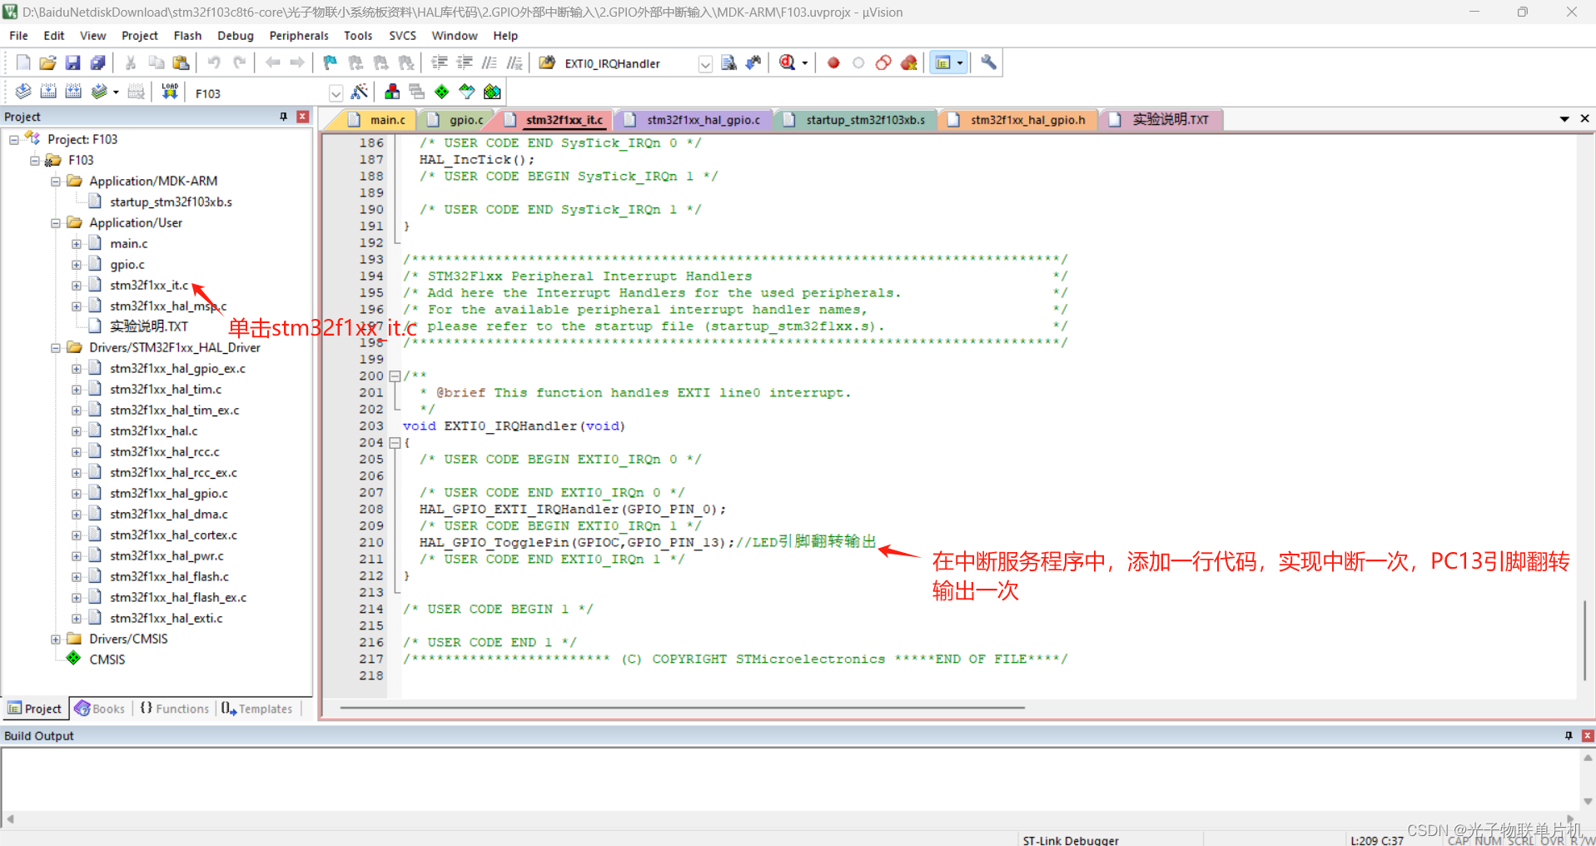This screenshot has width=1596, height=846.
Task: Fold the comment block at line 200
Action: [x=395, y=376]
